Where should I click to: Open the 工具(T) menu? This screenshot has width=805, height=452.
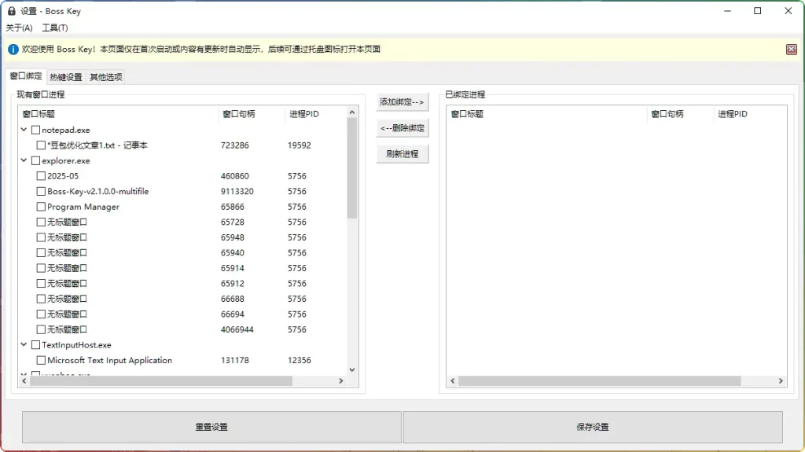54,28
